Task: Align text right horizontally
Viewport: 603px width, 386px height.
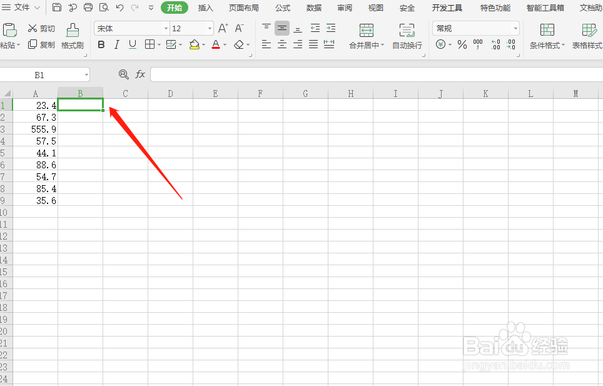Action: point(298,44)
